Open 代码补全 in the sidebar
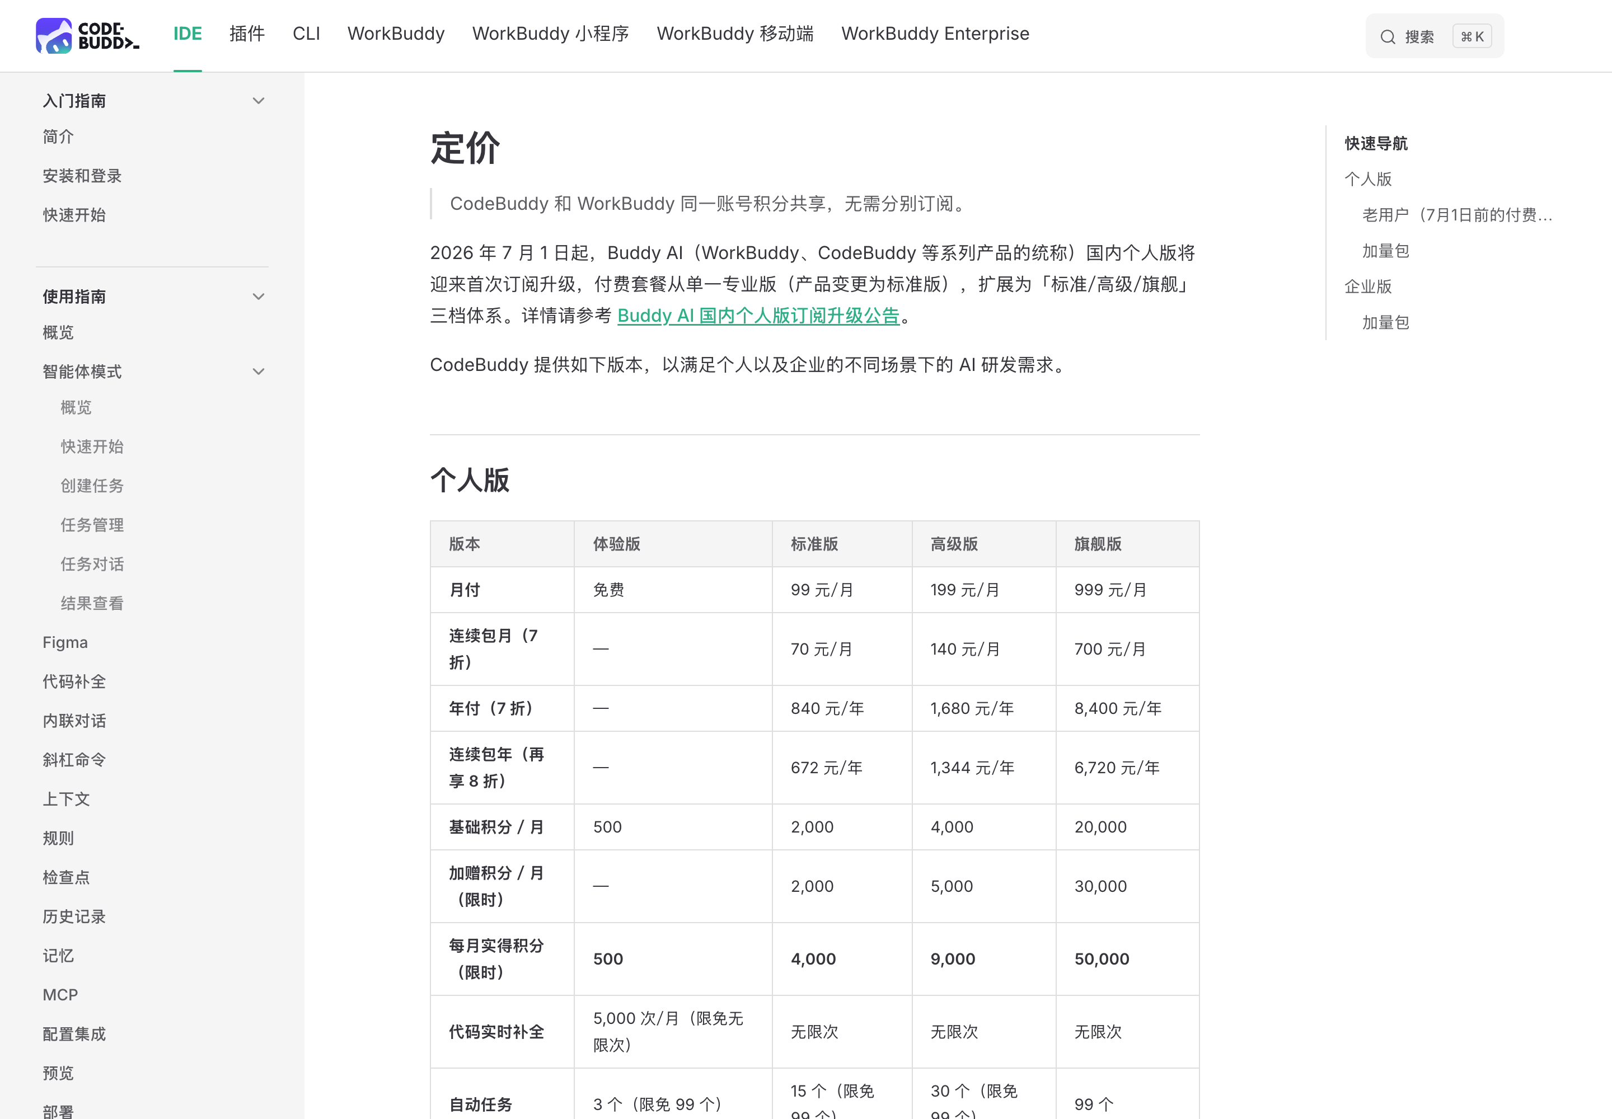The height and width of the screenshot is (1119, 1612). coord(74,681)
